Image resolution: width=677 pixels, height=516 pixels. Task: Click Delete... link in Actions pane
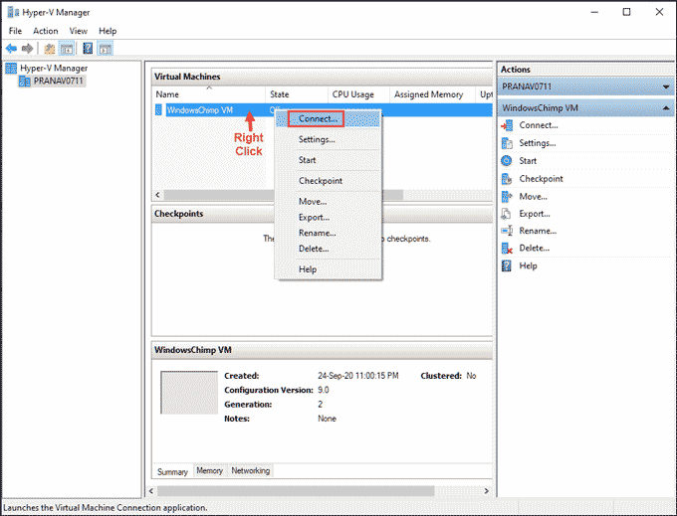534,248
